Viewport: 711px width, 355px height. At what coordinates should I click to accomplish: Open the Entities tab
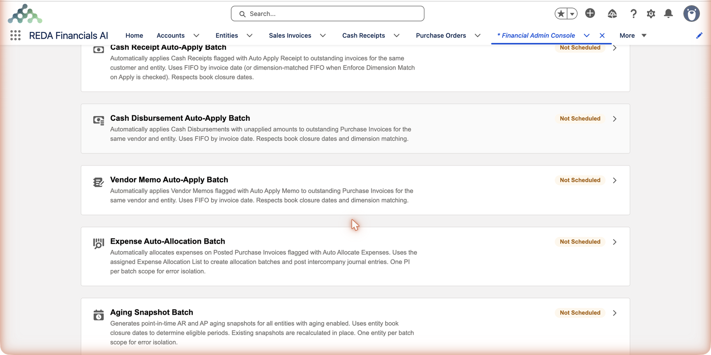227,35
